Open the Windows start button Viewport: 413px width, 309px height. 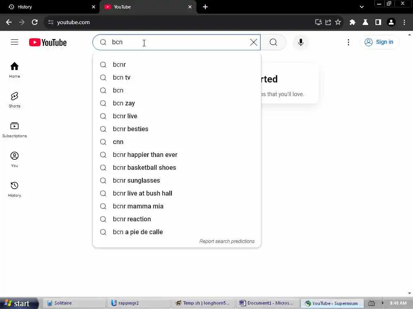pos(19,303)
